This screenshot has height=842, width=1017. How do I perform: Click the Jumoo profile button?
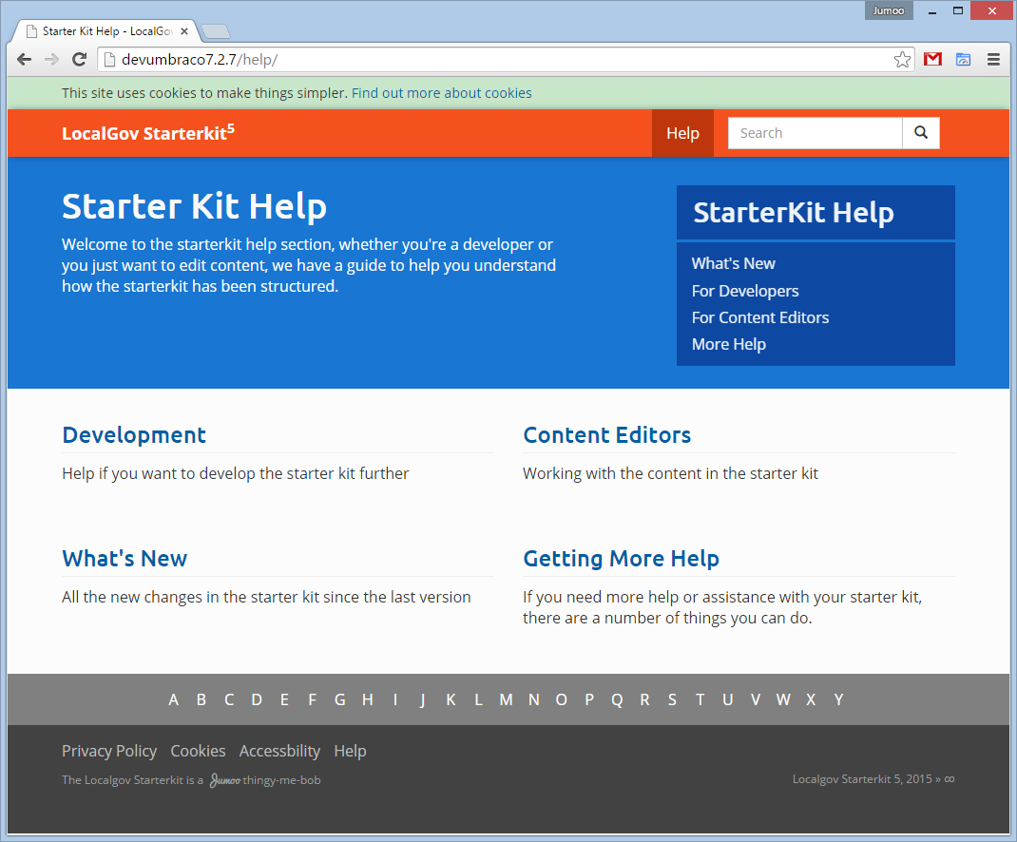[889, 10]
